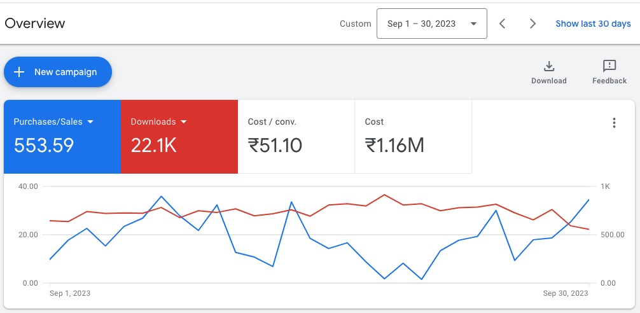Image resolution: width=640 pixels, height=313 pixels.
Task: Open the Feedback icon
Action: pyautogui.click(x=609, y=66)
